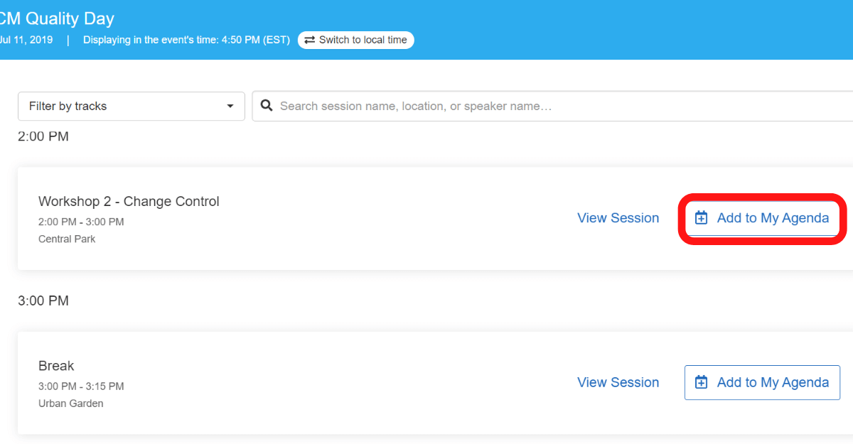Select the 'Workshop 2 - Change Control' title
Screen dimensions: 853x444
pos(129,202)
